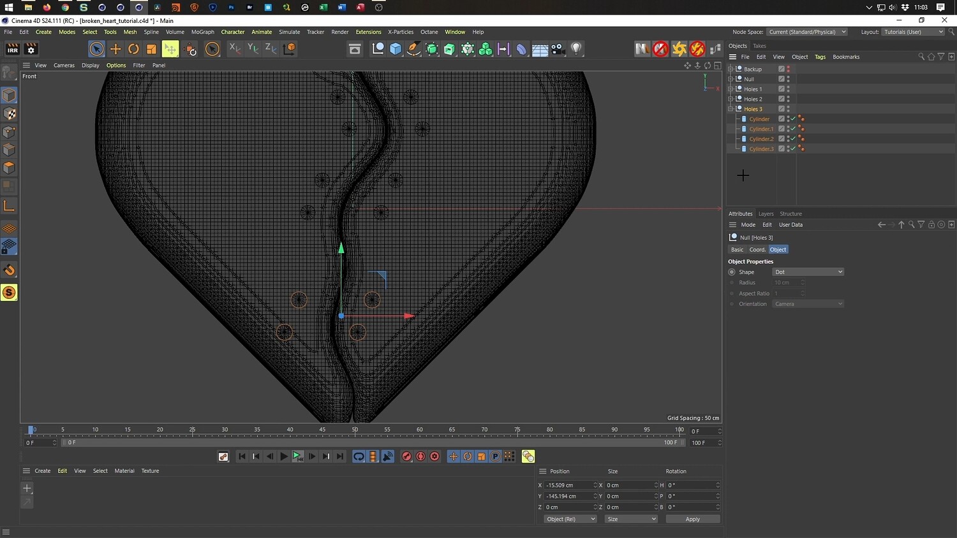
Task: Toggle visibility dots of Backup object
Action: (788, 69)
